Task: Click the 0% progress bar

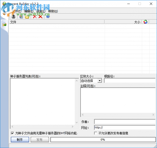Action: [x=103, y=140]
